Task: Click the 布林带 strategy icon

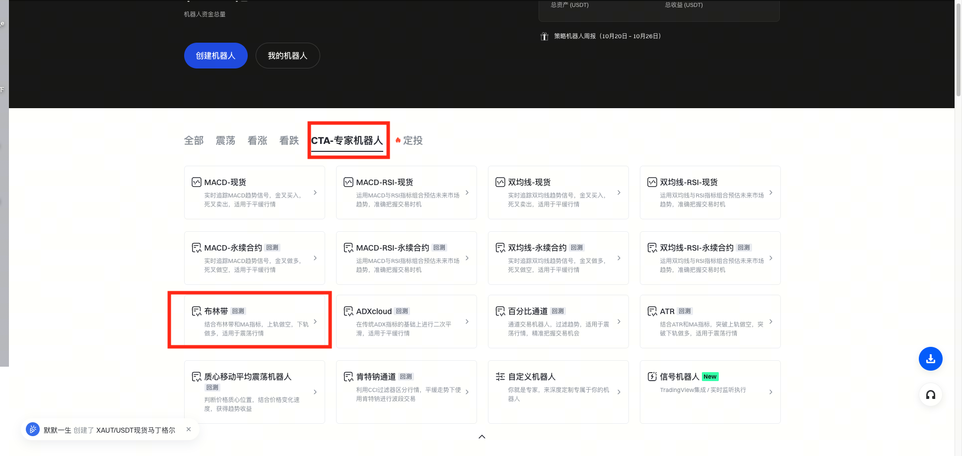Action: pos(197,311)
